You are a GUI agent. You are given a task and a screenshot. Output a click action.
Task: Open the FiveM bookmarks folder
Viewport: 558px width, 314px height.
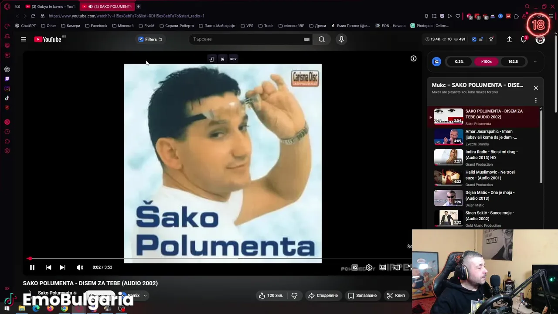click(x=146, y=26)
